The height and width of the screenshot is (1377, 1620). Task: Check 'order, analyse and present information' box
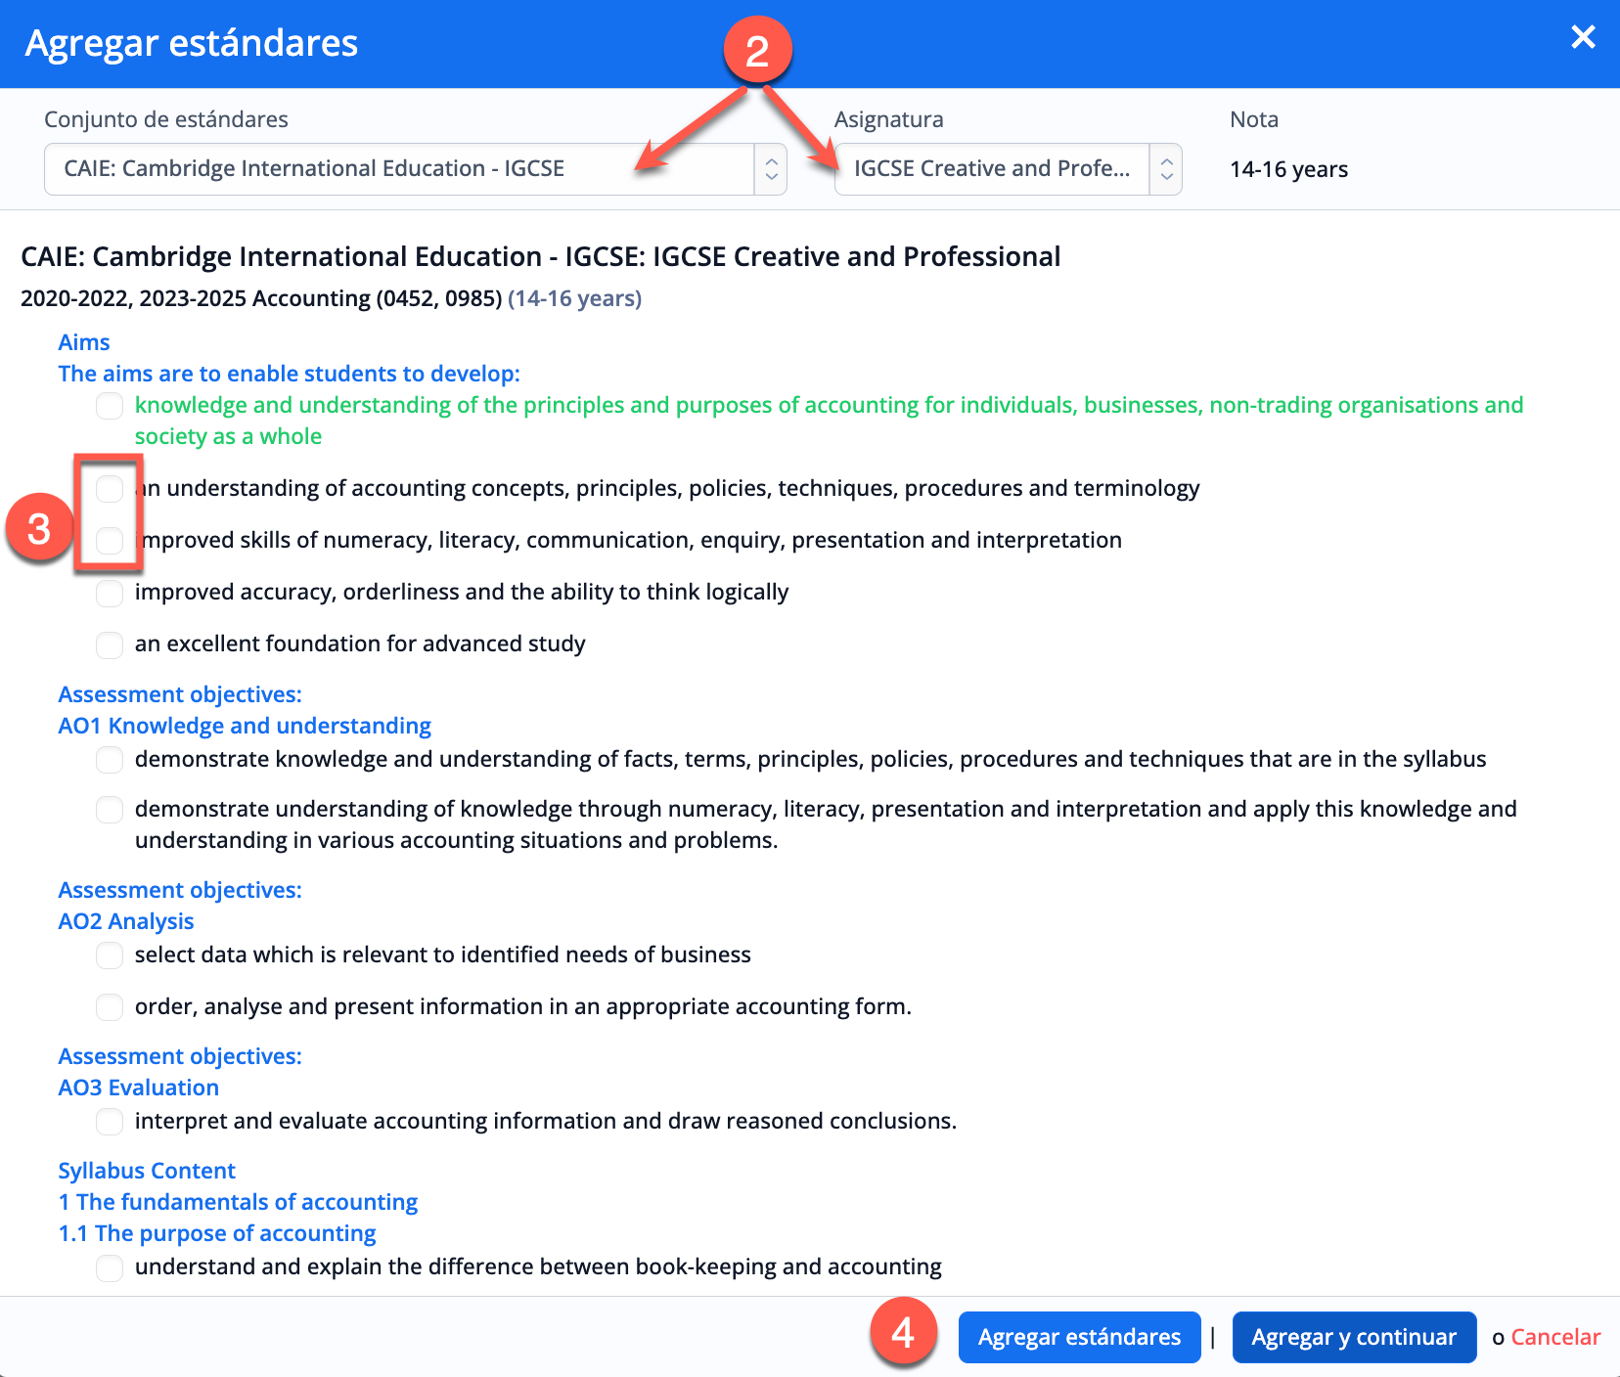110,1007
